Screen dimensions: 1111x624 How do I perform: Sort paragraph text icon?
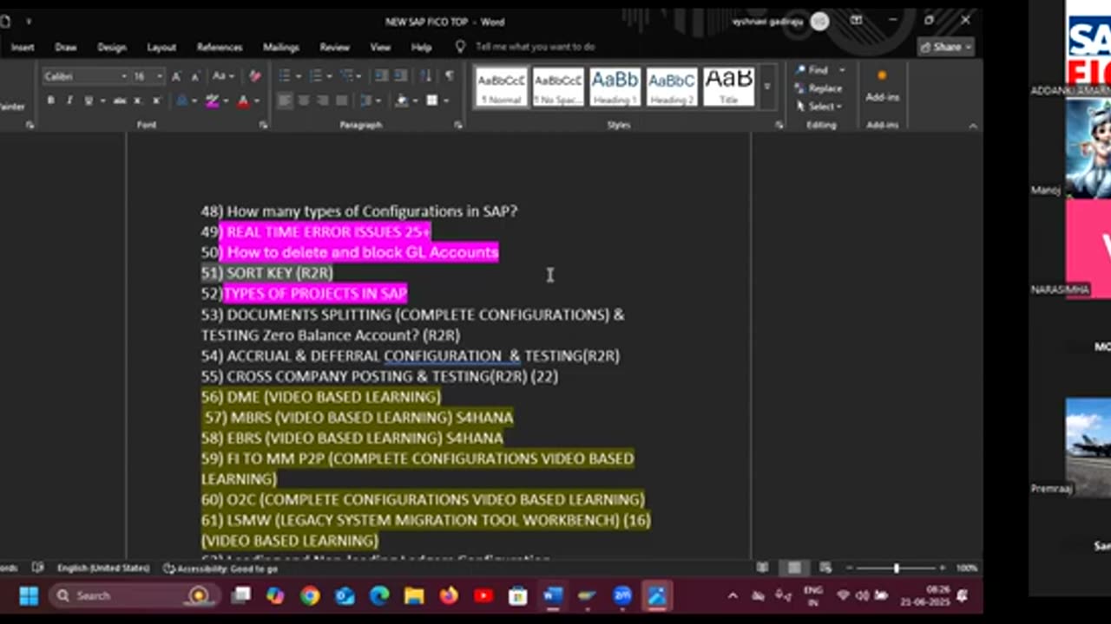click(x=425, y=76)
